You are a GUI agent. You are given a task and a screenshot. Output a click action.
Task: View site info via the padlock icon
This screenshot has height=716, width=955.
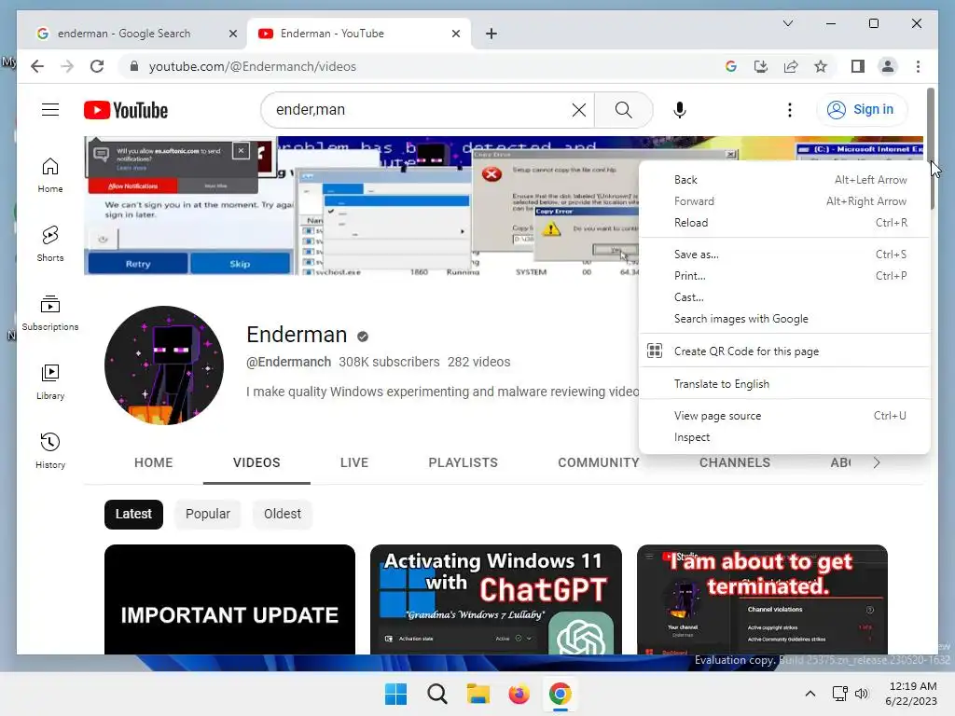tap(134, 66)
